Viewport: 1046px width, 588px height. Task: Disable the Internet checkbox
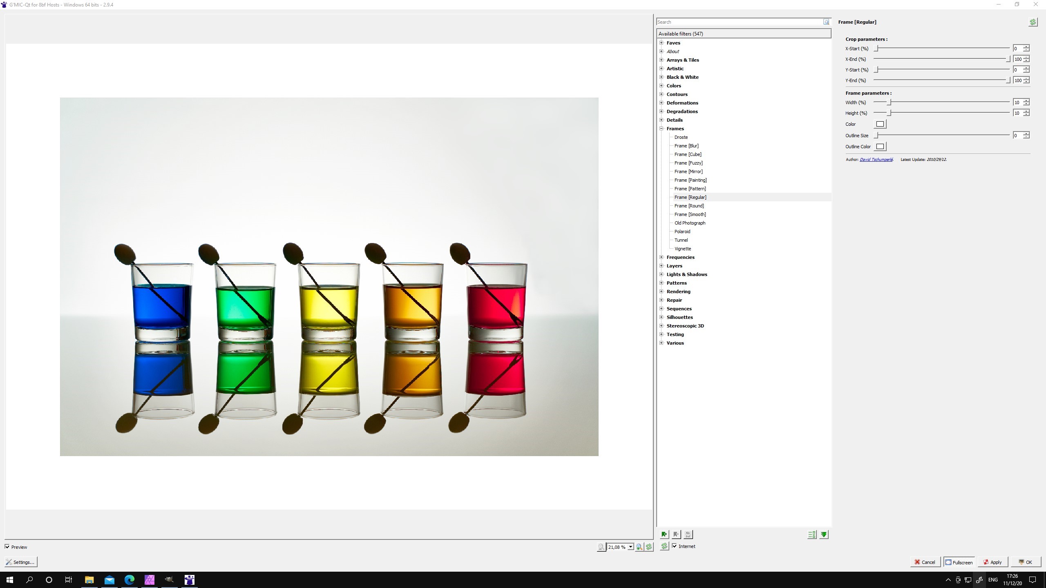pyautogui.click(x=675, y=546)
